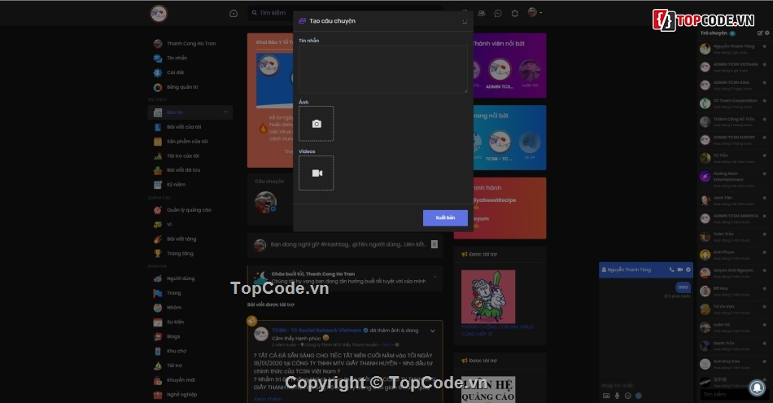Image resolution: width=773 pixels, height=403 pixels.
Task: Click the Tài trợ của tôi icon
Action: [x=158, y=156]
